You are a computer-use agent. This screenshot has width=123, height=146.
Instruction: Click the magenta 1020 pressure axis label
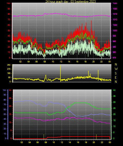tap(115, 9)
